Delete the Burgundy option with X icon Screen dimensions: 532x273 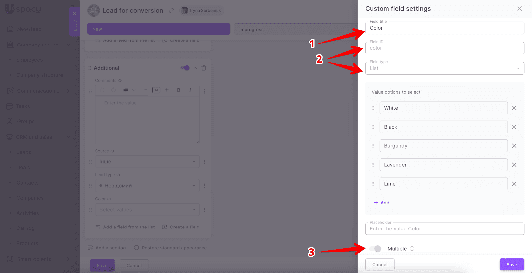click(x=514, y=146)
